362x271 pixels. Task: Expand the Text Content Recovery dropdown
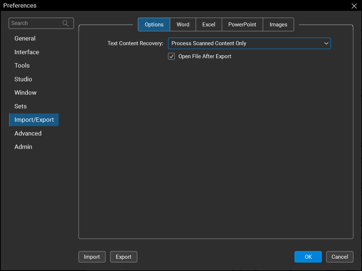(249, 43)
